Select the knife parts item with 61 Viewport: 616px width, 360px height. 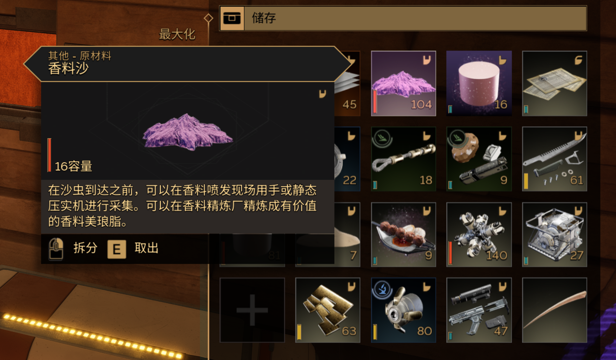point(554,159)
